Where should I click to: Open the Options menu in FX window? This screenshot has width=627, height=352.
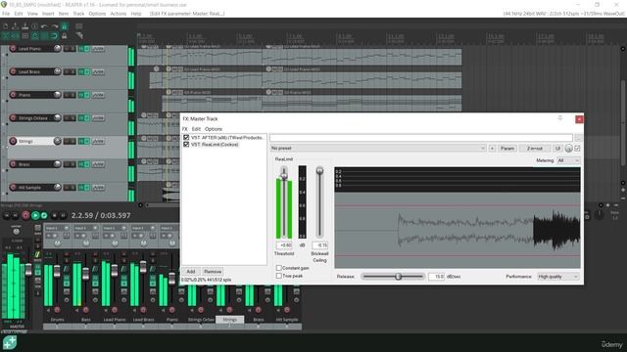click(214, 129)
